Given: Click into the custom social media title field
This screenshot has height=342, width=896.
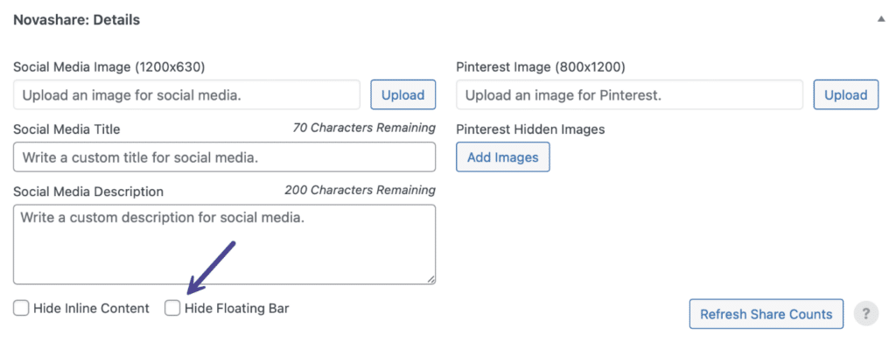Looking at the screenshot, I should [225, 157].
